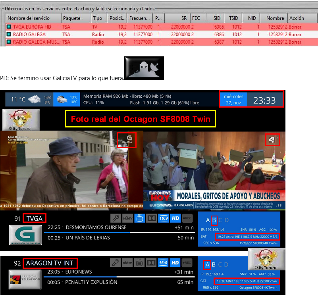Sort by the SID column header

[216, 18]
